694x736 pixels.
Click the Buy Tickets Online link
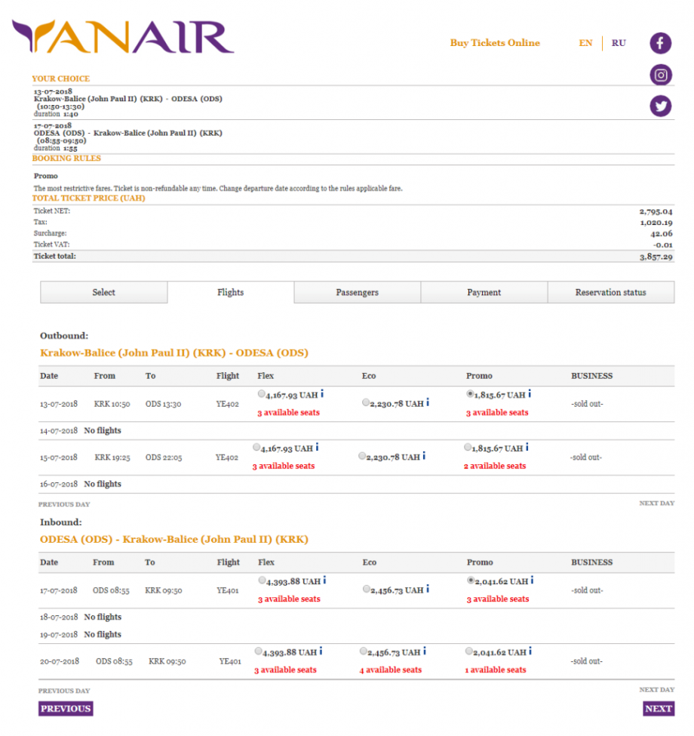click(495, 43)
